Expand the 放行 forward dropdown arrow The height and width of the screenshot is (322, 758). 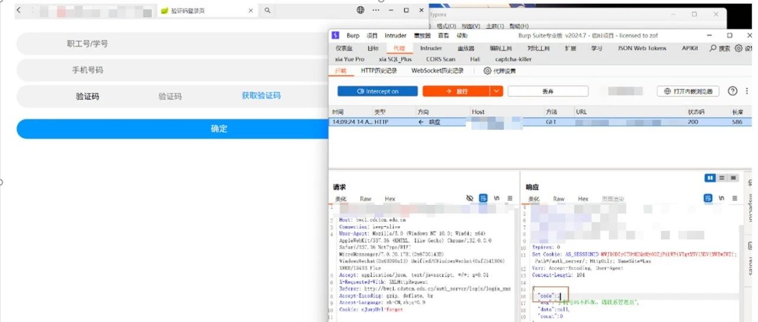pyautogui.click(x=496, y=91)
